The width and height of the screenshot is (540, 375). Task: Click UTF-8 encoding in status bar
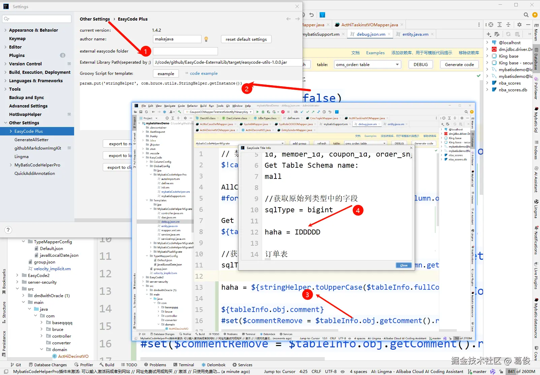point(331,371)
